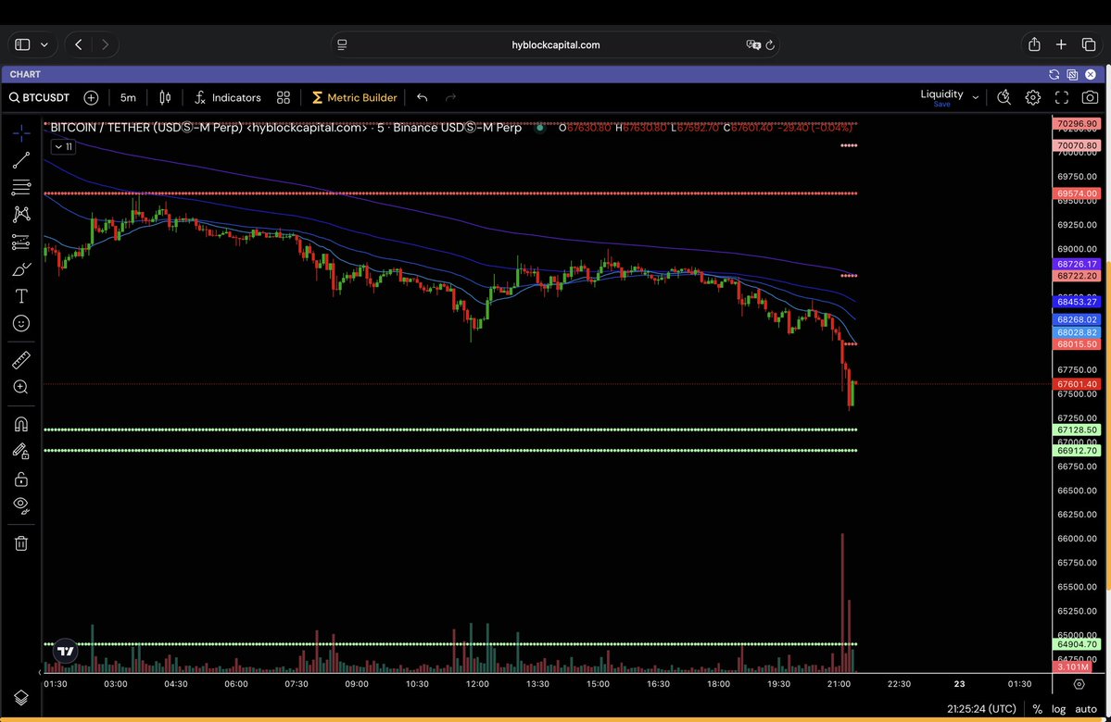Collapse the indicator legend showing 11
The image size is (1111, 722).
tap(63, 146)
